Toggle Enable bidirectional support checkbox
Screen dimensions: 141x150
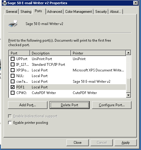[10, 116]
